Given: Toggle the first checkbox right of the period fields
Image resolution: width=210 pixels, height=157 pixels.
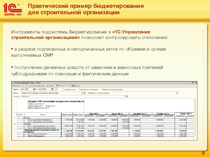Looking at the screenshot, I should click(63, 90).
